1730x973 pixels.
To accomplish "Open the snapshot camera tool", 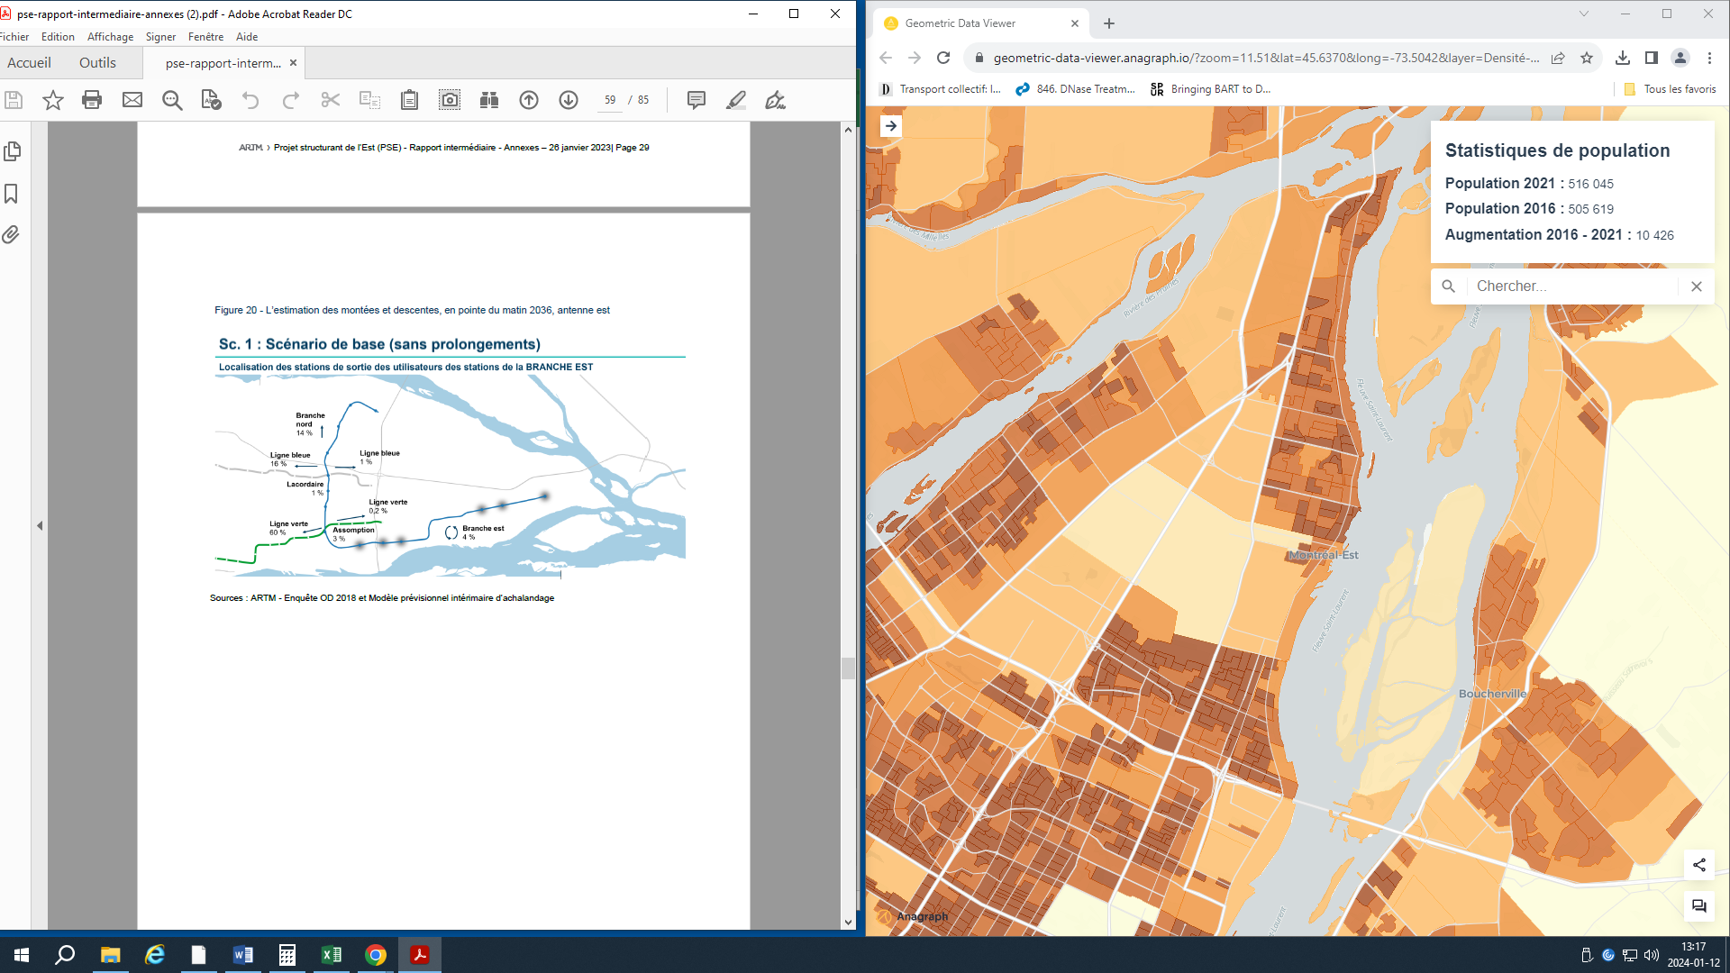I will [x=449, y=100].
